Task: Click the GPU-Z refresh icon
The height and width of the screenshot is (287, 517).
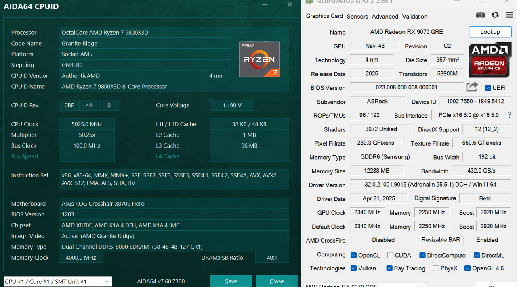Action: coord(495,15)
